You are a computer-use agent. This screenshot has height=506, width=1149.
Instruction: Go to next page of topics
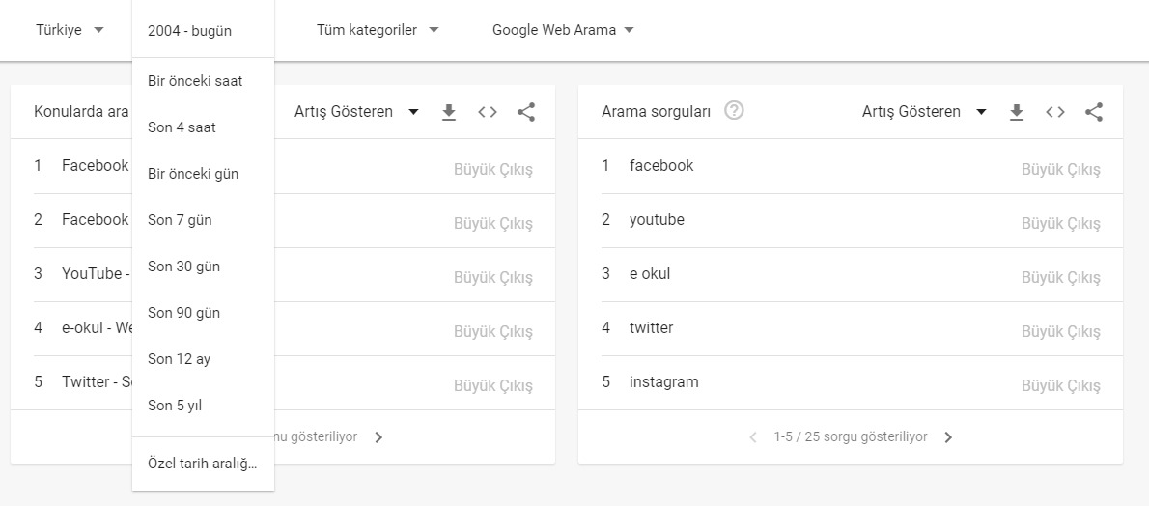pos(378,437)
